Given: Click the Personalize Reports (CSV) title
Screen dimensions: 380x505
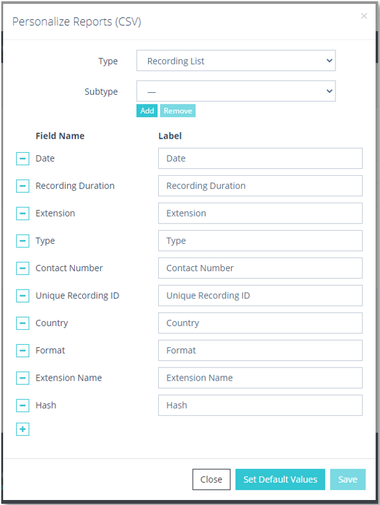Looking at the screenshot, I should (x=77, y=22).
